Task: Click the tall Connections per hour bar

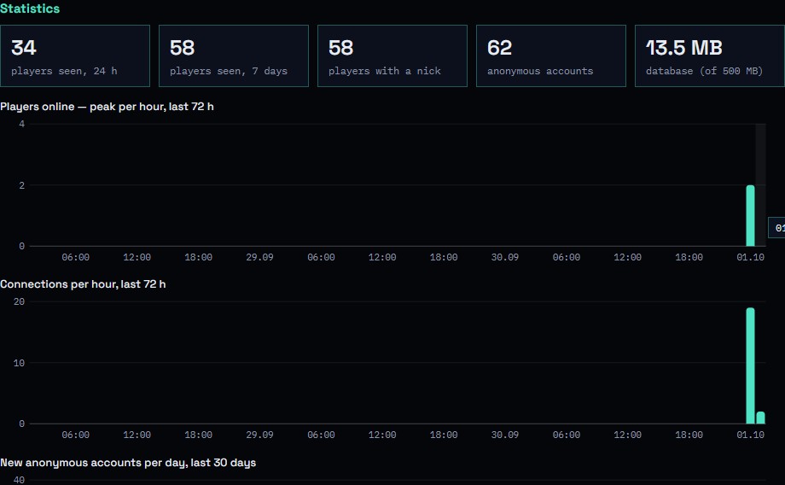Action: (x=751, y=365)
